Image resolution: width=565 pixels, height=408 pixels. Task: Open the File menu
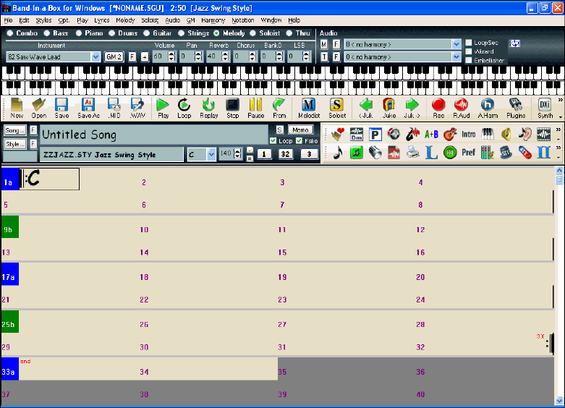click(x=8, y=20)
